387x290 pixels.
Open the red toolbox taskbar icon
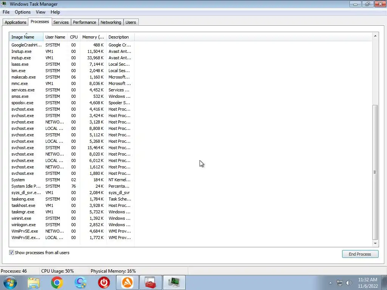coord(150,282)
